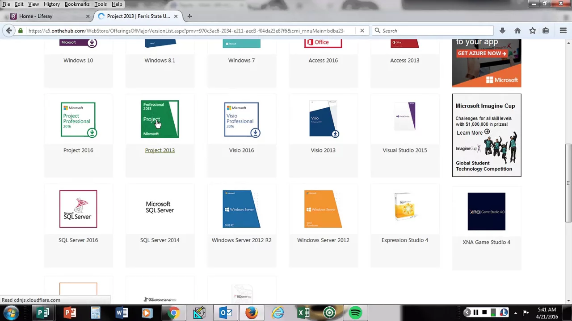Switch to Firefox taskbar icon
The height and width of the screenshot is (321, 572).
252,313
